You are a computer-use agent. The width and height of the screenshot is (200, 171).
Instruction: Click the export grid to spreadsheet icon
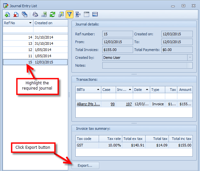(x=44, y=14)
